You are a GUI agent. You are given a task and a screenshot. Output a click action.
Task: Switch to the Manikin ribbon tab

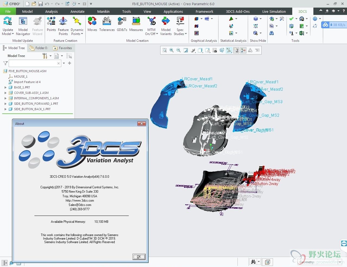[x=103, y=11]
